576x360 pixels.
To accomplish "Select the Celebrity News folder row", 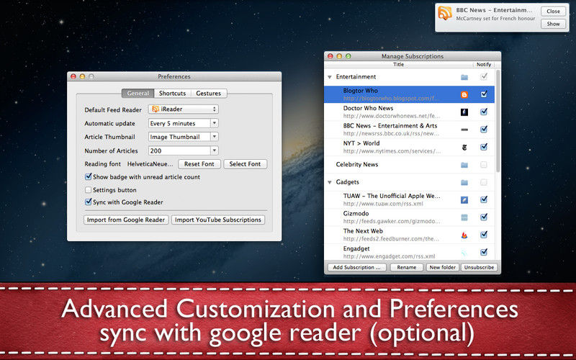I will 409,165.
